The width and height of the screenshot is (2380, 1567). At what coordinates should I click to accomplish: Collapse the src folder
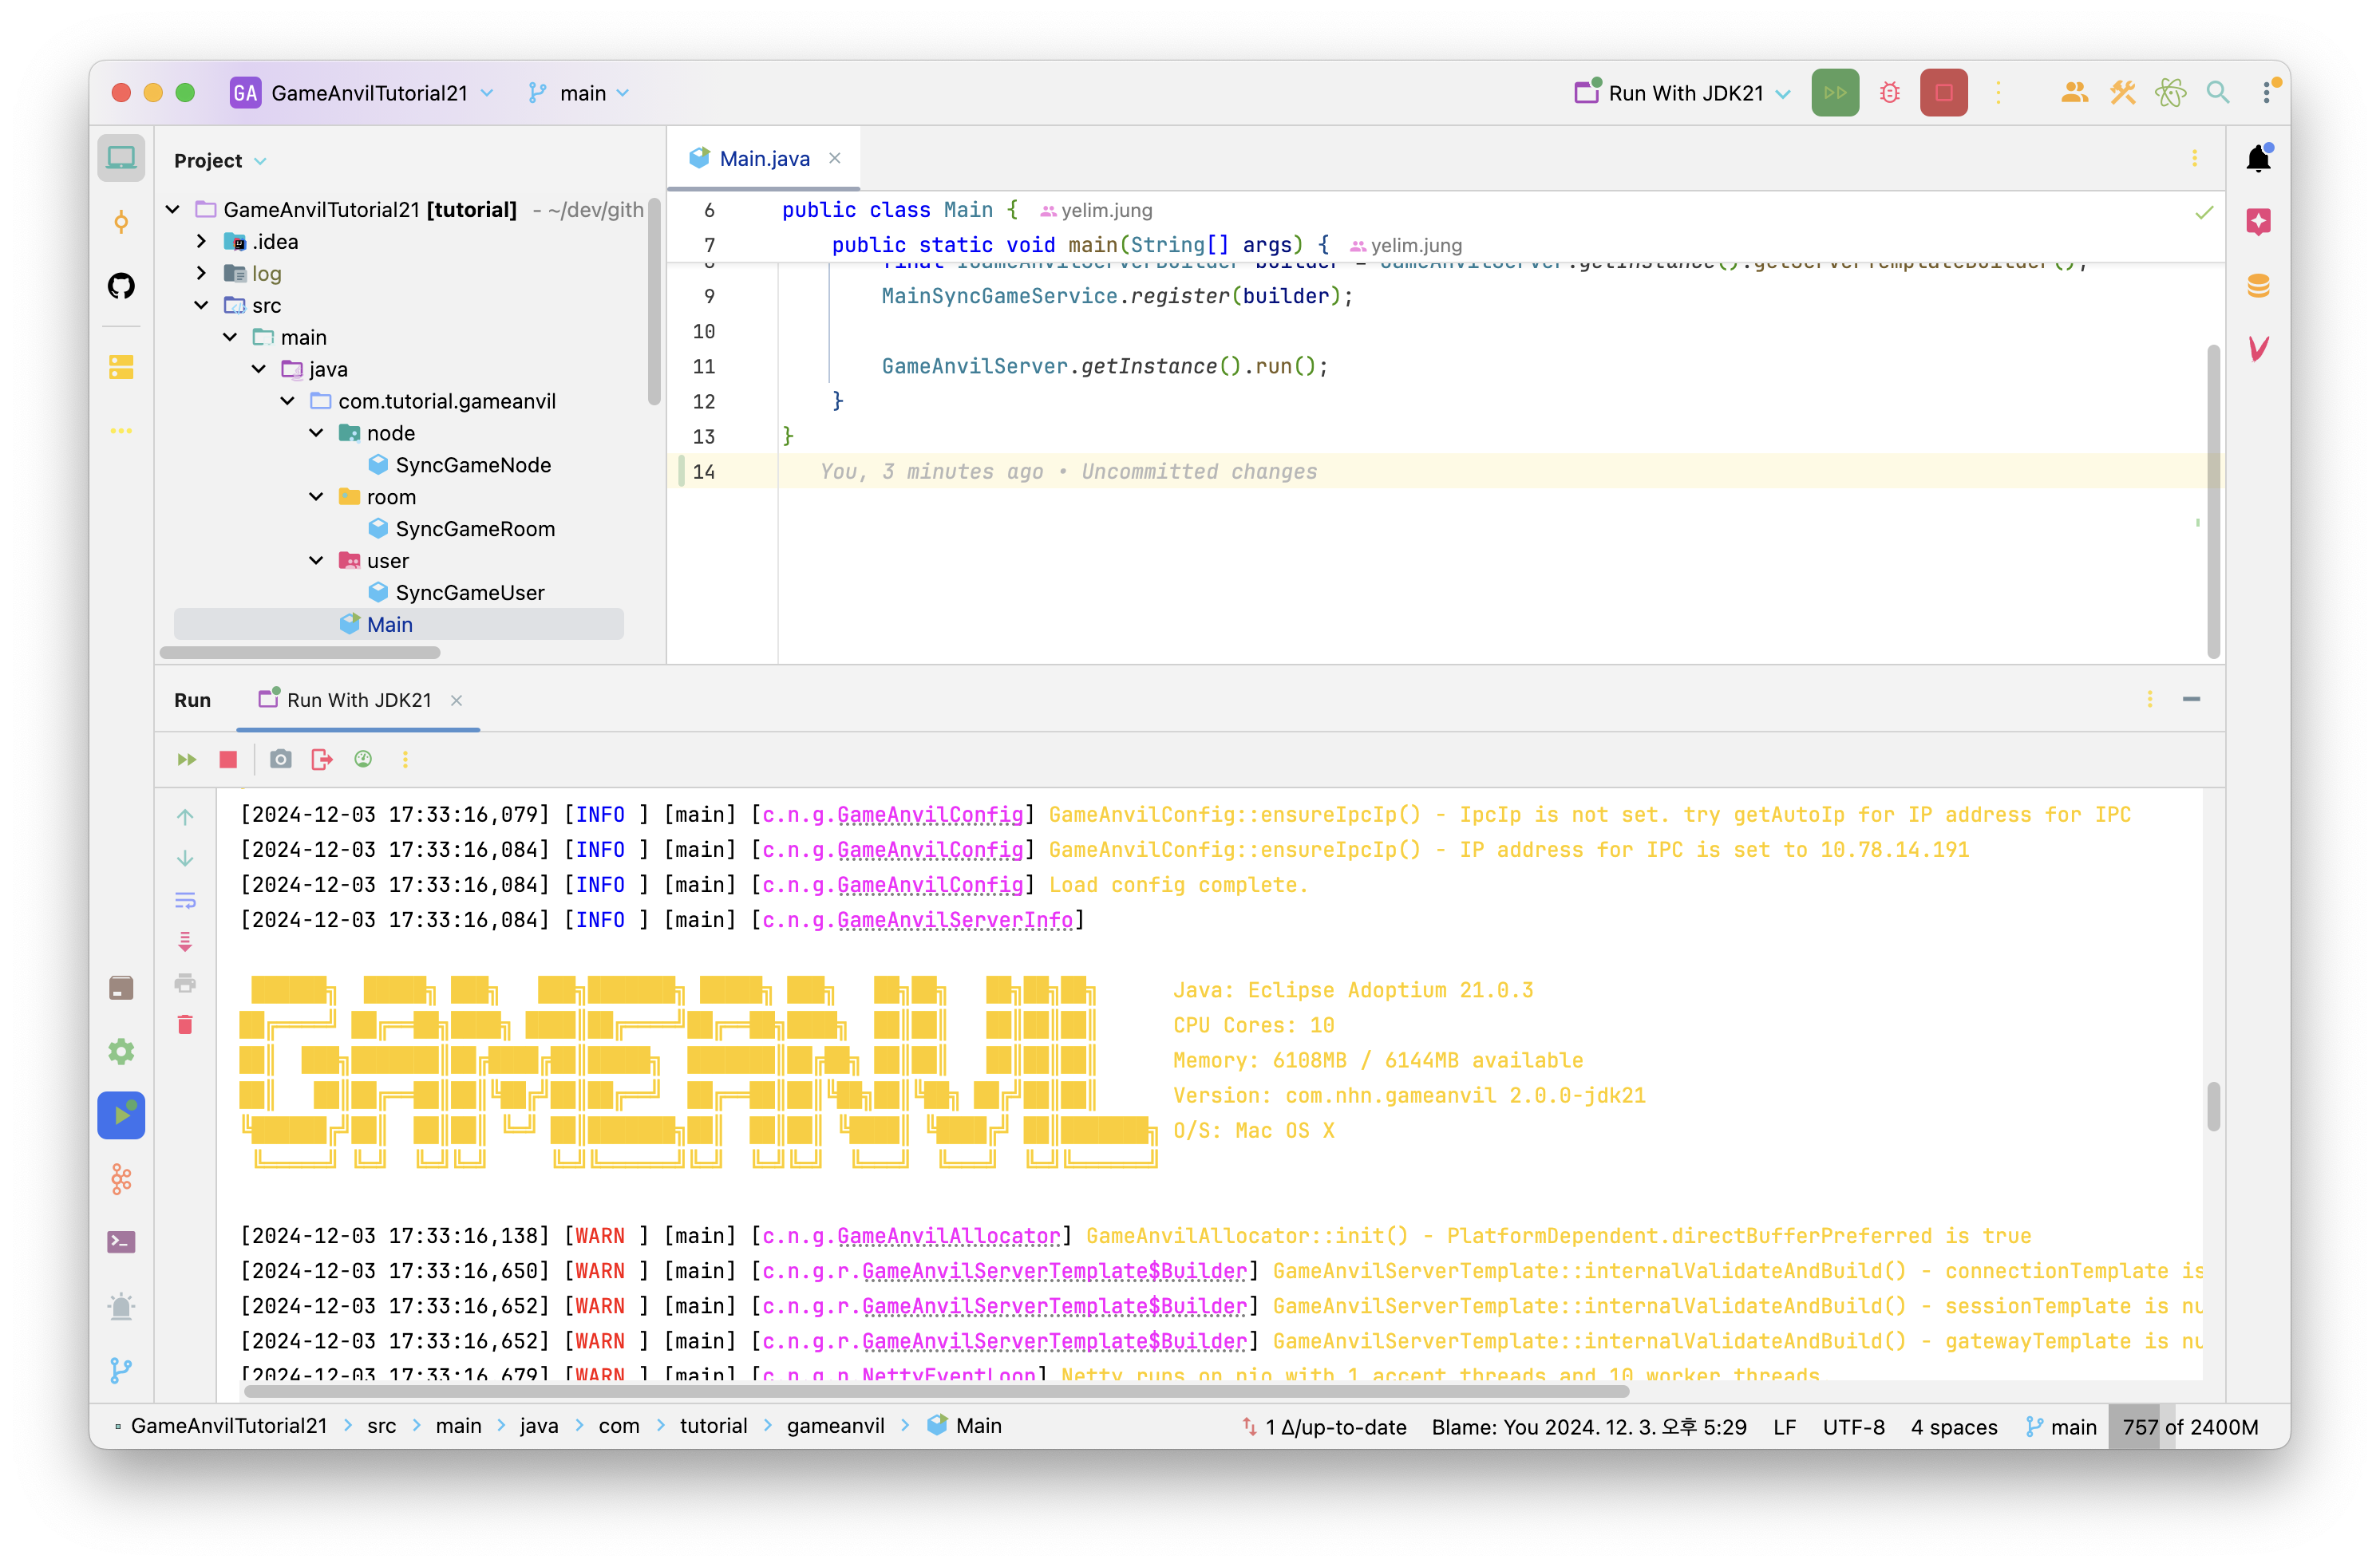point(201,306)
